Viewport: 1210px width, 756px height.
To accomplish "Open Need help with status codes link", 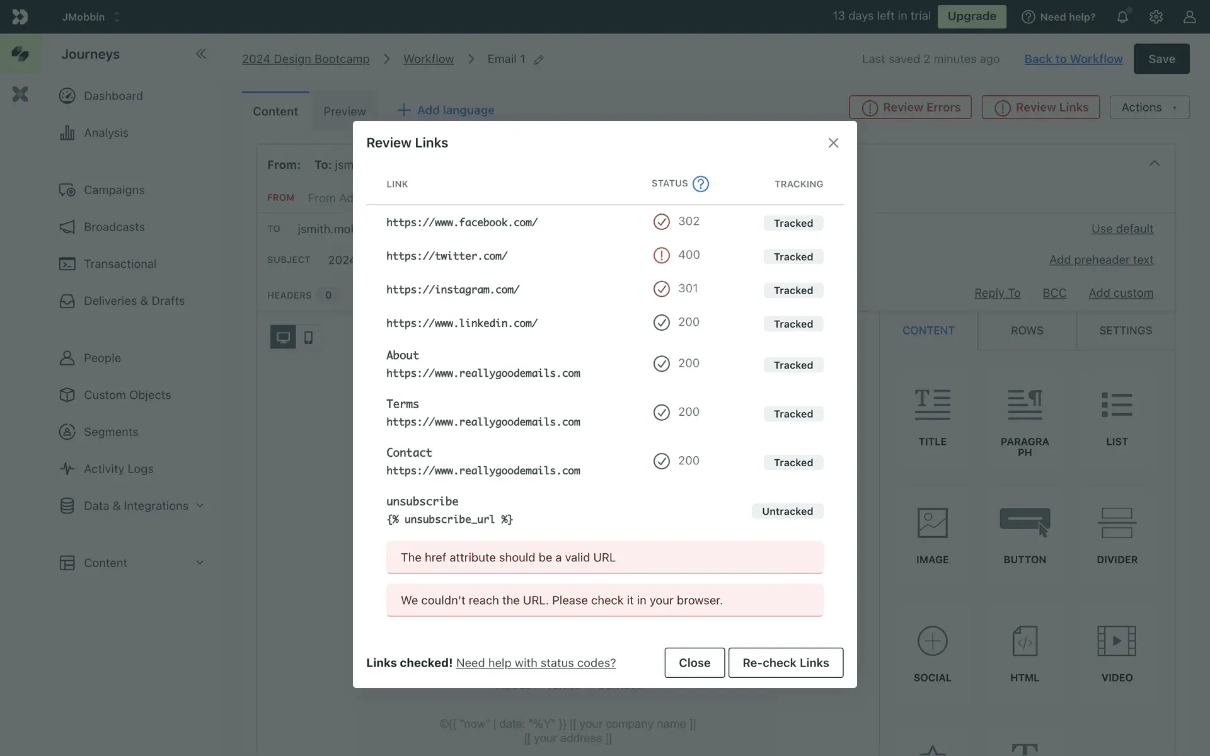I will pos(536,663).
